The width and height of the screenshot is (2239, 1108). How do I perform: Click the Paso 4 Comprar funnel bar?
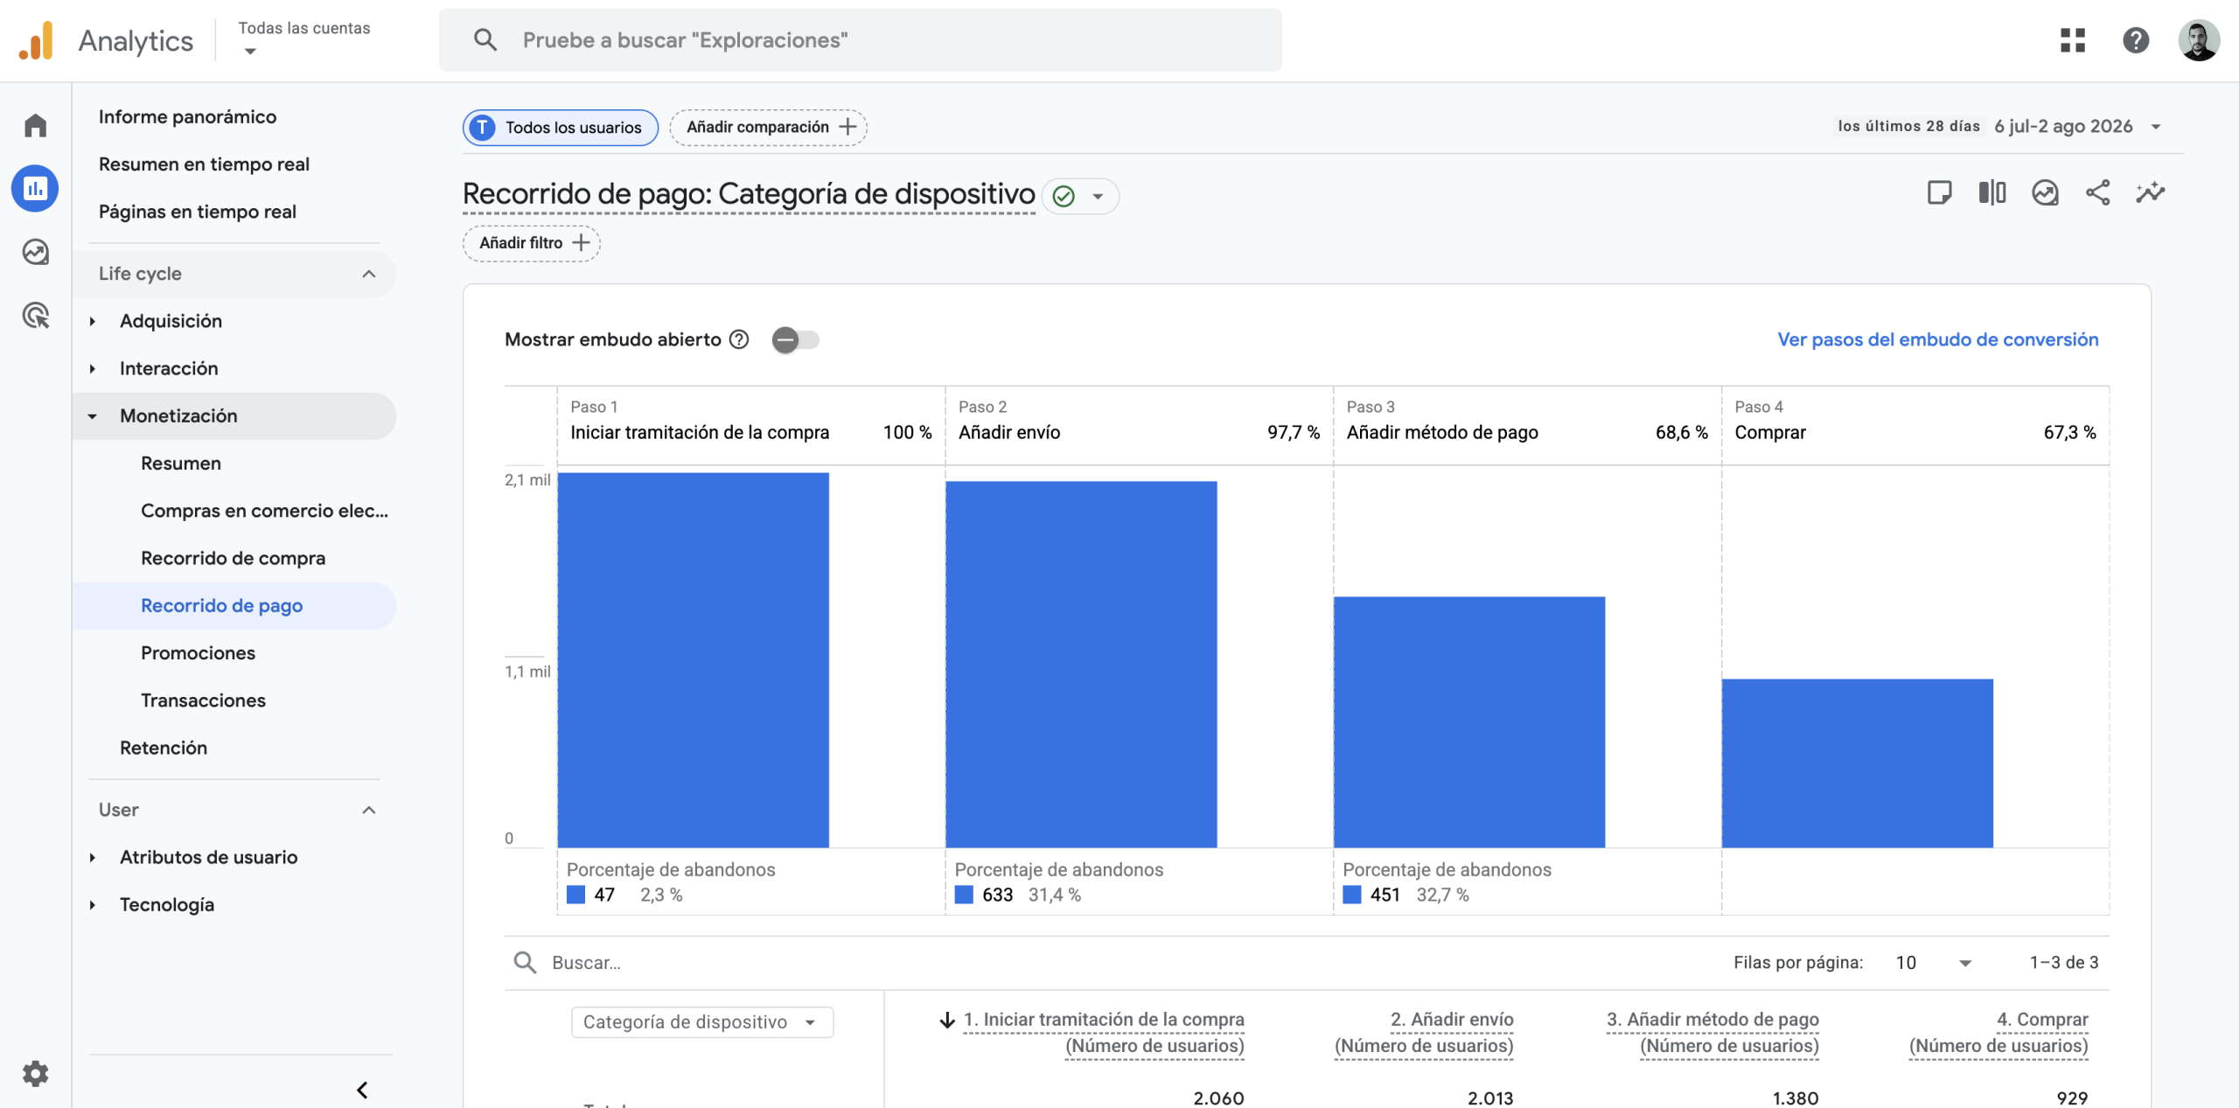coord(1858,763)
